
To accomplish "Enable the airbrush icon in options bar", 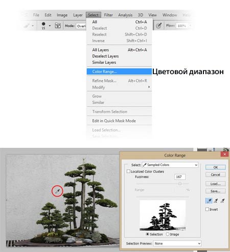I will tap(159, 26).
